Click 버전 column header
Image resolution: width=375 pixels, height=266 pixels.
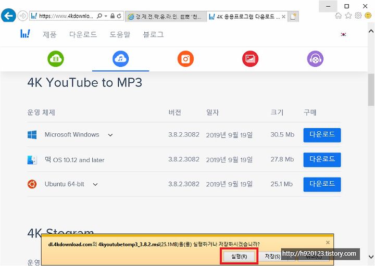click(x=174, y=112)
